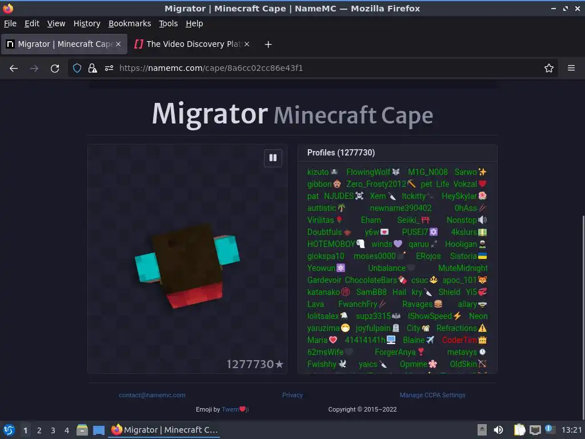Viewport: 585px width, 439px height.
Task: Open the History menu
Action: pos(87,23)
